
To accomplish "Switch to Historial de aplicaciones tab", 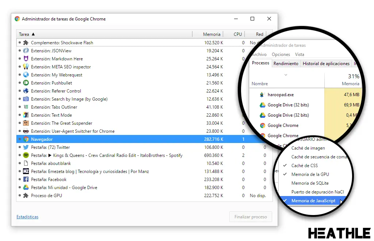I will click(326, 64).
